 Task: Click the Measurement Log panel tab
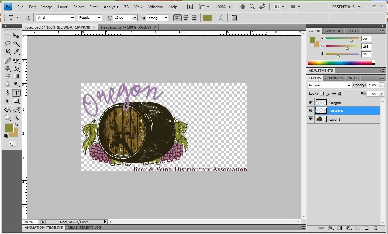84,227
